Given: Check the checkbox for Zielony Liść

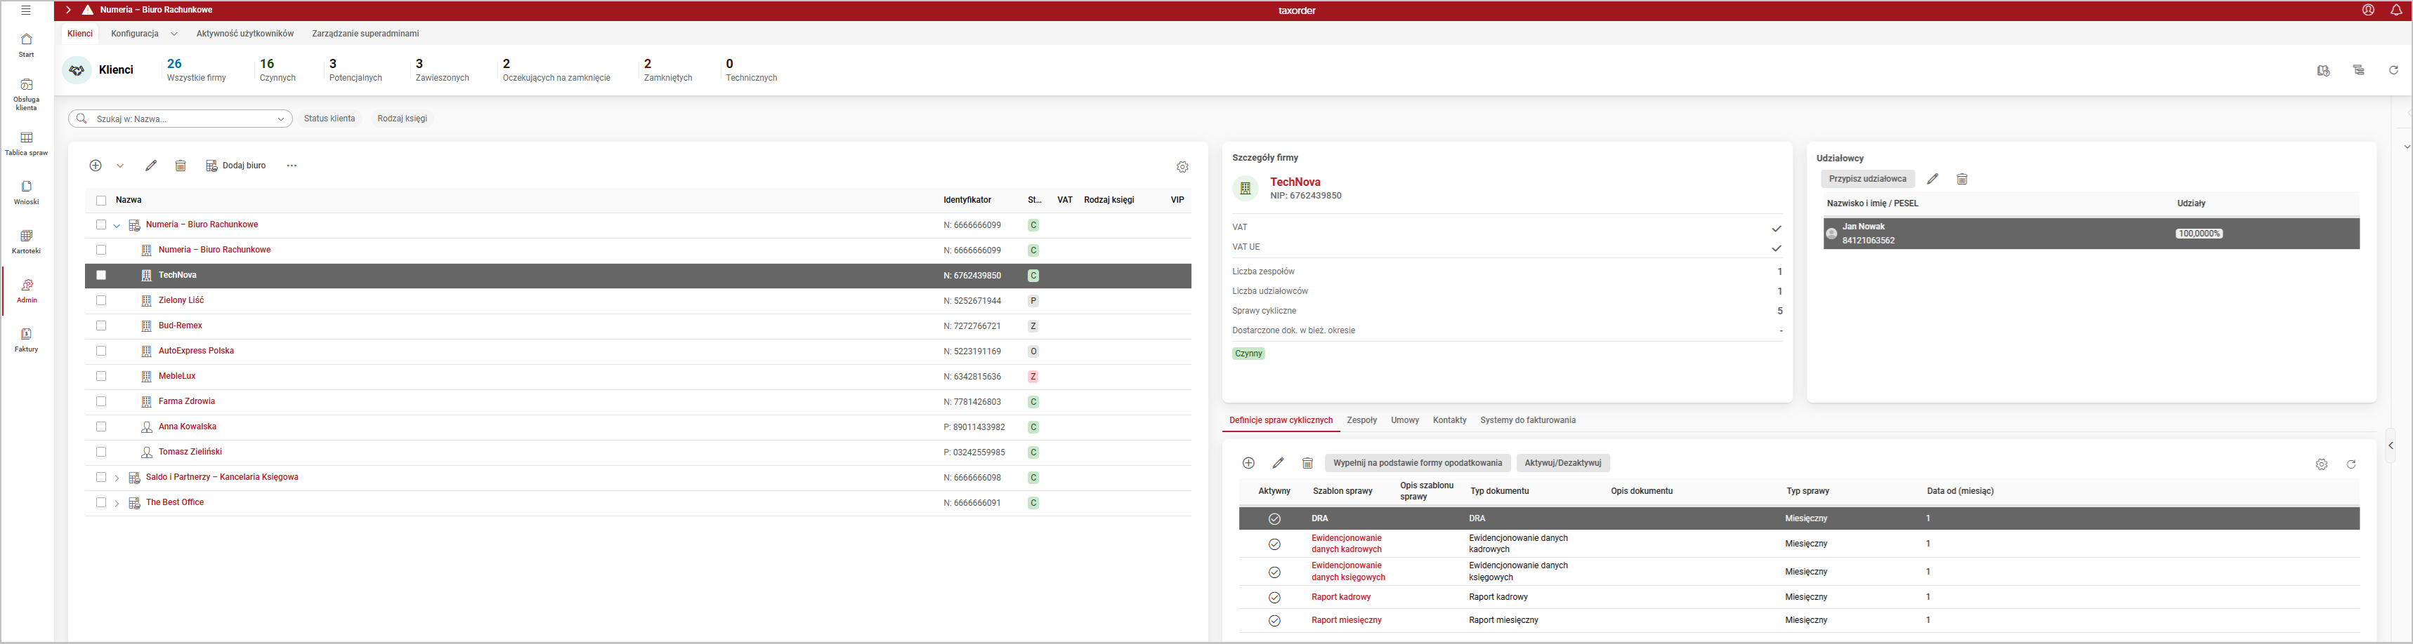Looking at the screenshot, I should (x=101, y=300).
